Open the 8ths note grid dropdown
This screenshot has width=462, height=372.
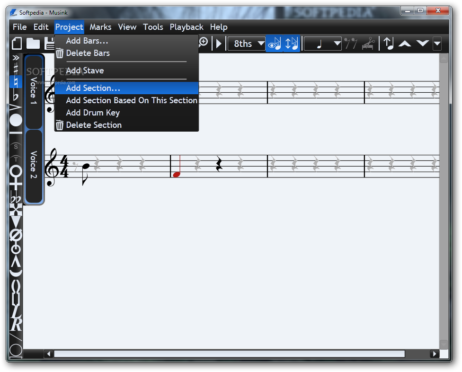click(x=246, y=44)
